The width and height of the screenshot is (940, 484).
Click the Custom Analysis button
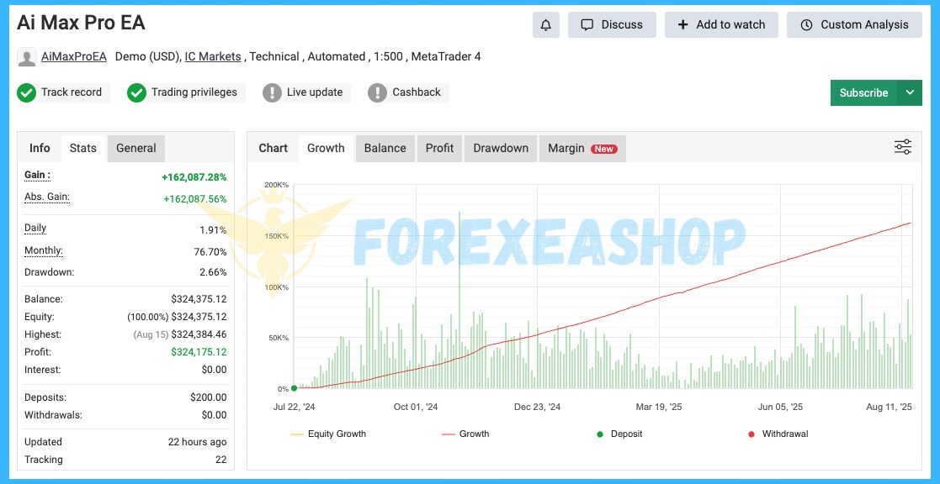(x=853, y=25)
